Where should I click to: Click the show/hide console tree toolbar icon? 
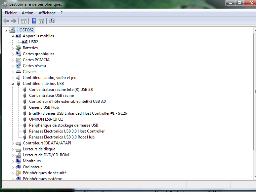click(24, 21)
